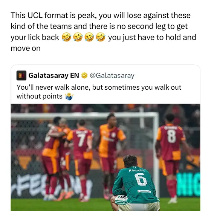Open the quoted tweet match photo

(x=105, y=157)
